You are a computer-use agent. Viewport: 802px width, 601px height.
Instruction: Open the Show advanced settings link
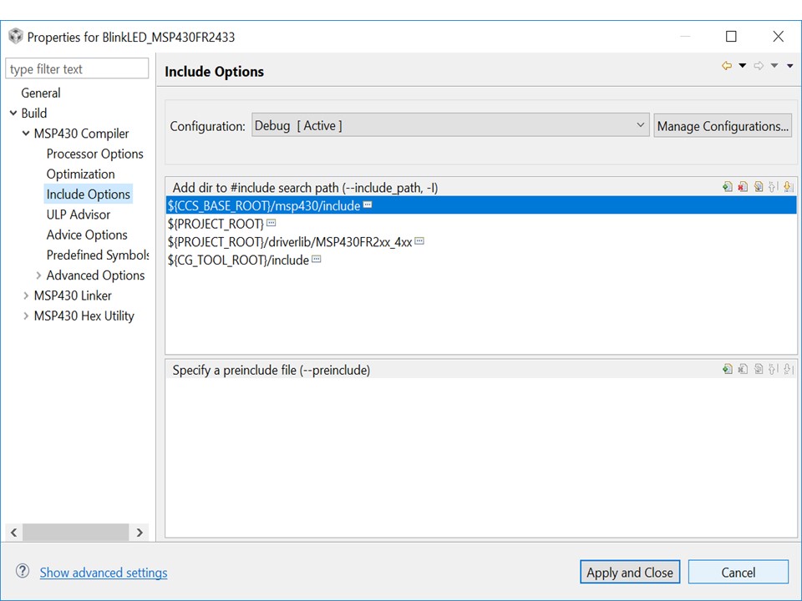(104, 573)
